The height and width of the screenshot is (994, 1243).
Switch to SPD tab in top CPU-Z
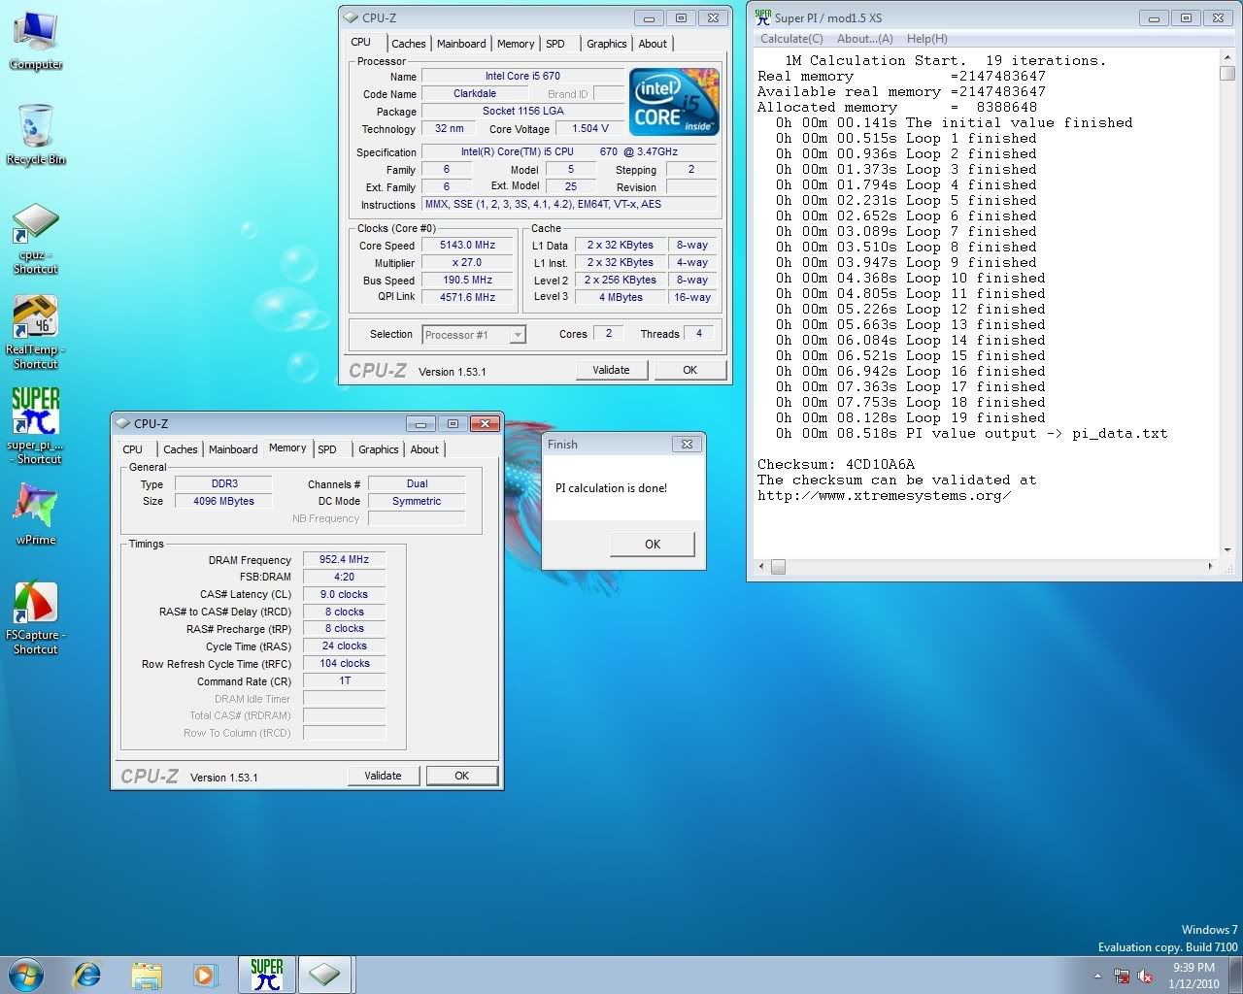555,44
